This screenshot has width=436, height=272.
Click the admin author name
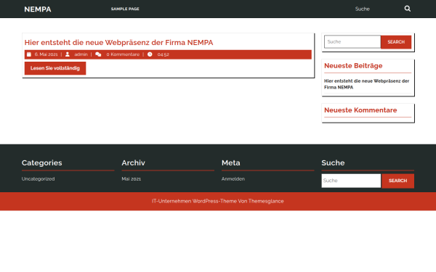pos(81,54)
